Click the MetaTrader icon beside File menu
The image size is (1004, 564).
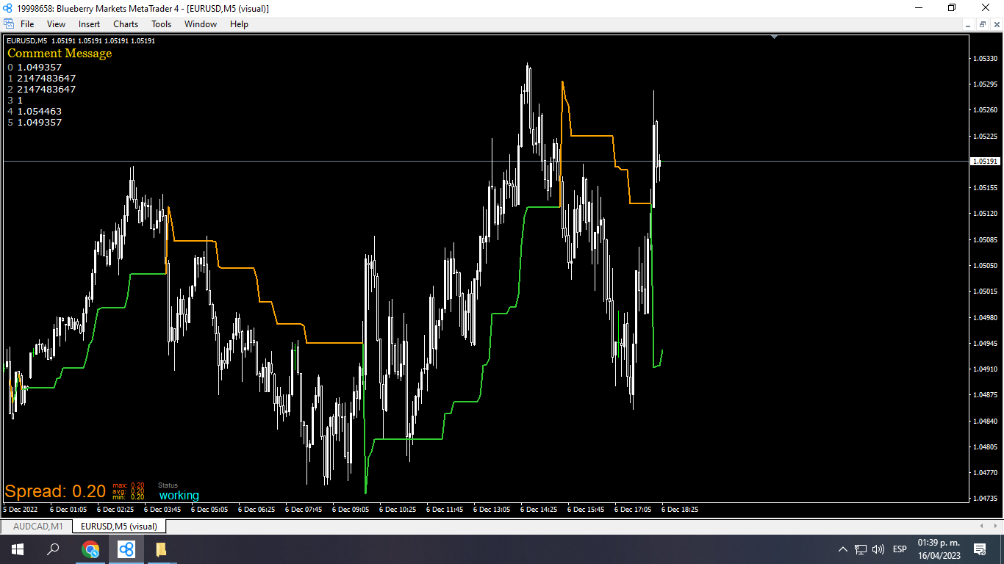tap(9, 24)
